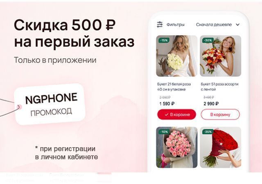Open Букет 51 роза ассорти title
Screen dimensions: 262x184
tap(219, 87)
